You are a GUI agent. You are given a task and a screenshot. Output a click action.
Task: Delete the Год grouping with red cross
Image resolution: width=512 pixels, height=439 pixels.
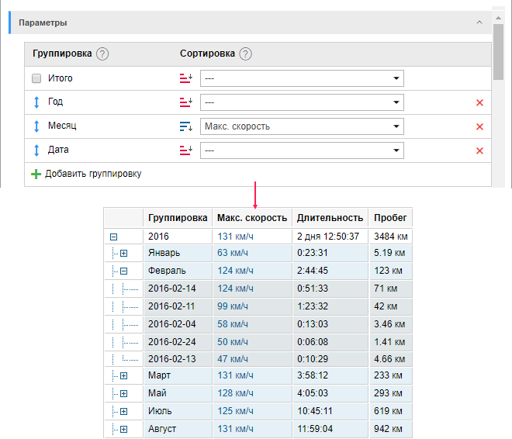[x=479, y=102]
